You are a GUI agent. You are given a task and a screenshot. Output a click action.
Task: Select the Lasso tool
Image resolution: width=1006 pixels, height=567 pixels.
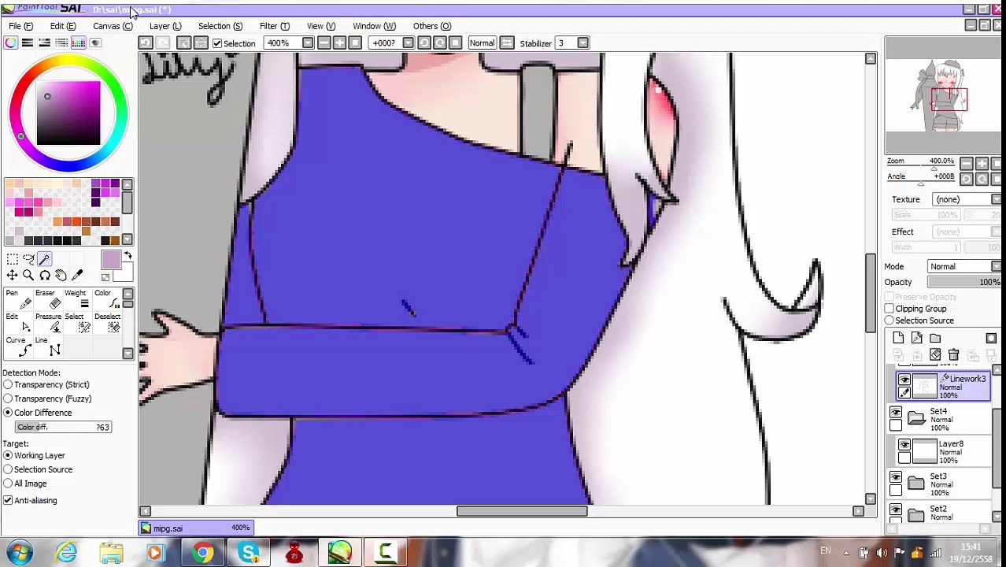tap(28, 259)
